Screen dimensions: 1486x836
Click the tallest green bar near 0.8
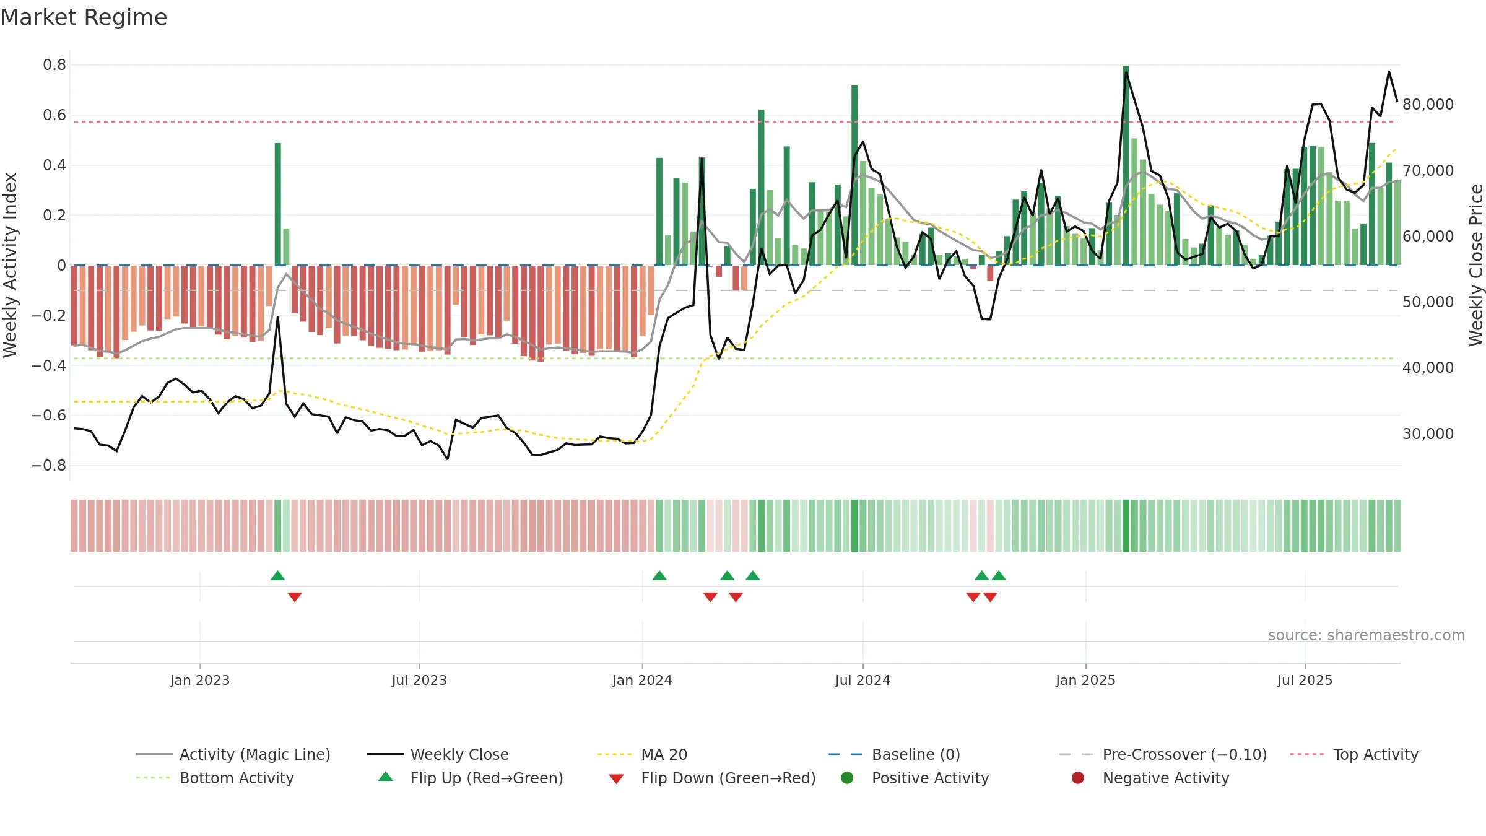1126,165
